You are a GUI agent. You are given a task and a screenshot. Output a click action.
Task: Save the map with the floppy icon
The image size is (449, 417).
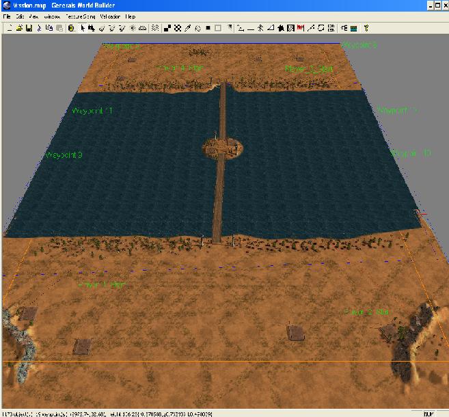click(29, 28)
